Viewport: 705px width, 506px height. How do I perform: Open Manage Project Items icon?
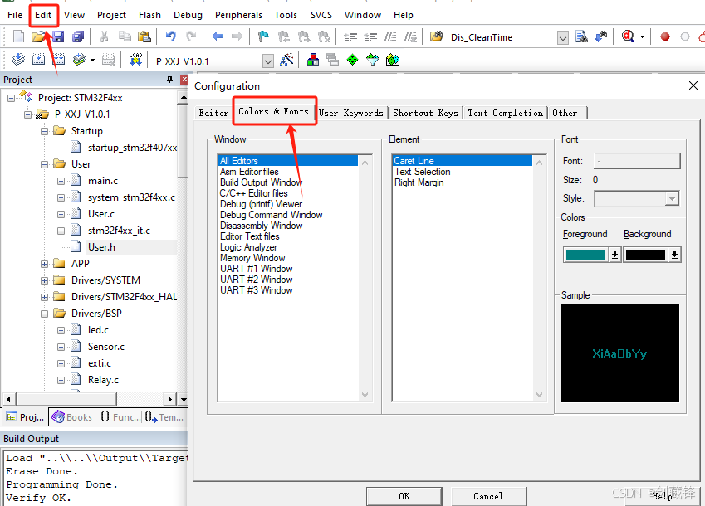313,59
